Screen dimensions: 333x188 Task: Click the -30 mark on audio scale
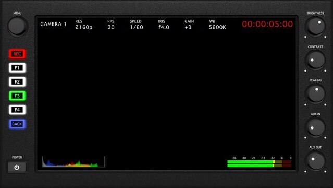click(x=244, y=158)
